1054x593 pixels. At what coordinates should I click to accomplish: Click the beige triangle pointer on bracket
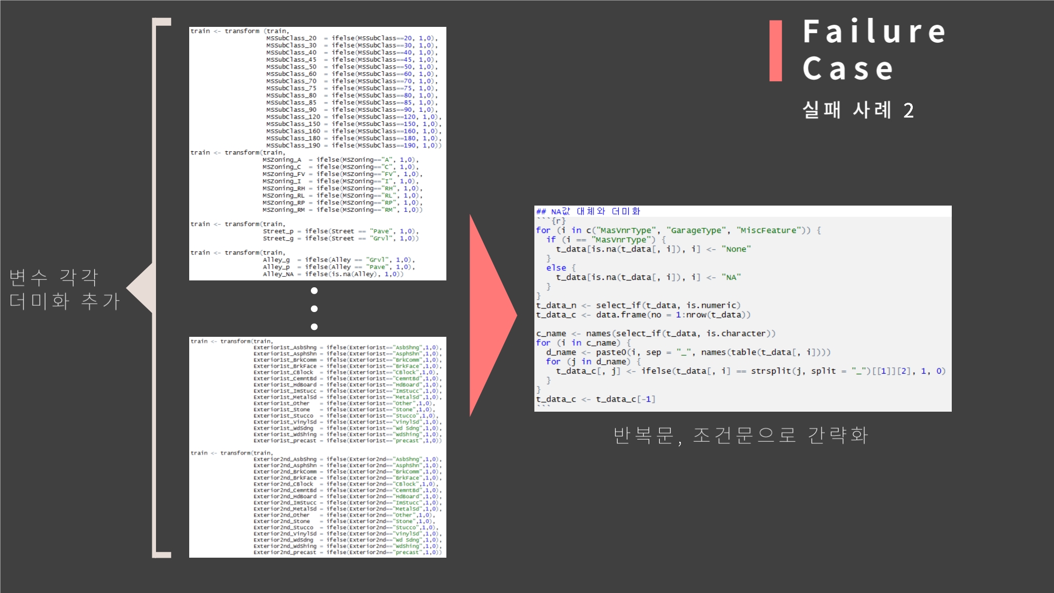click(141, 288)
